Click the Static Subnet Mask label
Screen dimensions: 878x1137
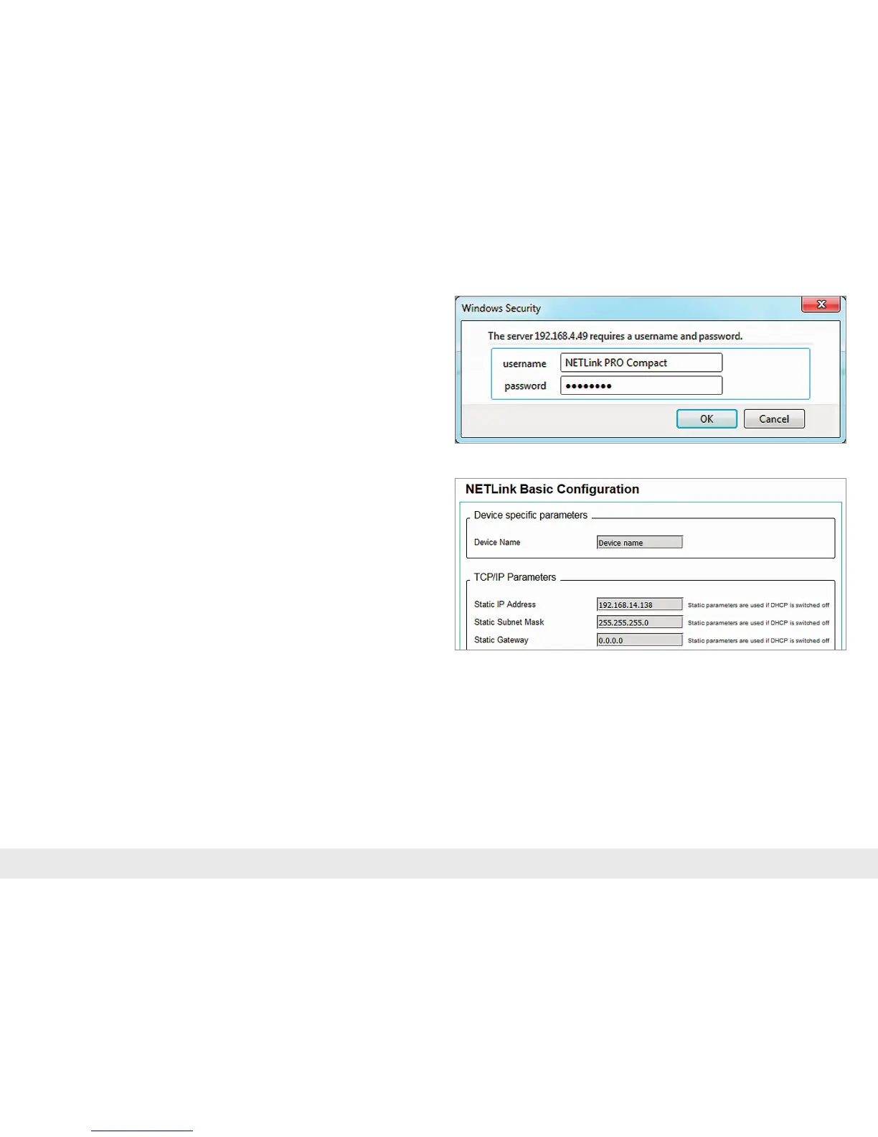tap(509, 622)
